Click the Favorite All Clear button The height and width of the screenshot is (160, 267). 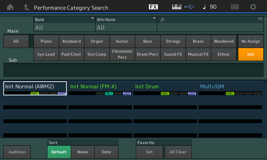click(178, 152)
